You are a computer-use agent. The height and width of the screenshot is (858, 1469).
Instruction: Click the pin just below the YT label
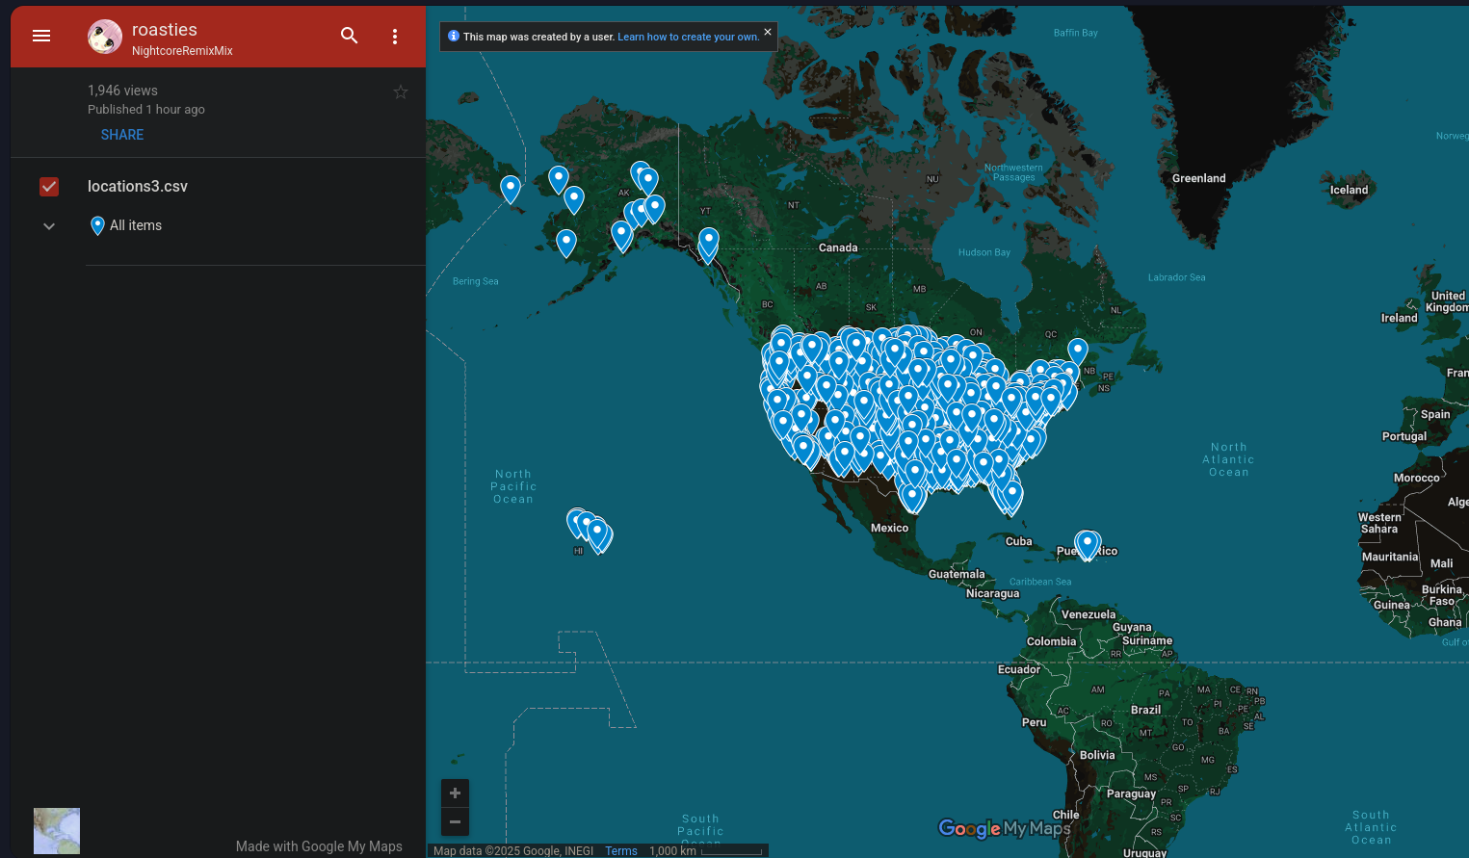(x=709, y=243)
